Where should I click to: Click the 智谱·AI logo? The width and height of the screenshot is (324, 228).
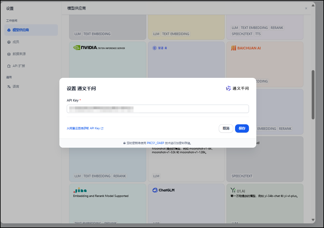tap(159, 48)
